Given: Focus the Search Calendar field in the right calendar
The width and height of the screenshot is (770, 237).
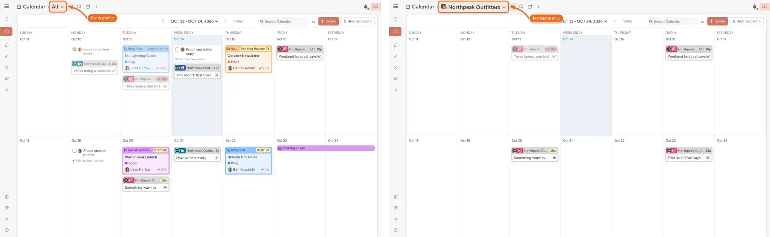Looking at the screenshot, I should click(x=672, y=21).
